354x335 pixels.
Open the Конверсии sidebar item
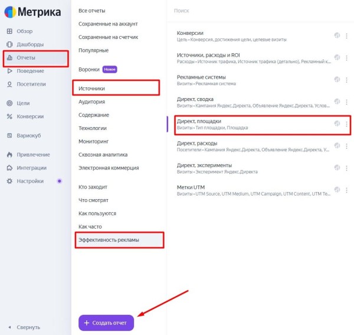pos(29,116)
